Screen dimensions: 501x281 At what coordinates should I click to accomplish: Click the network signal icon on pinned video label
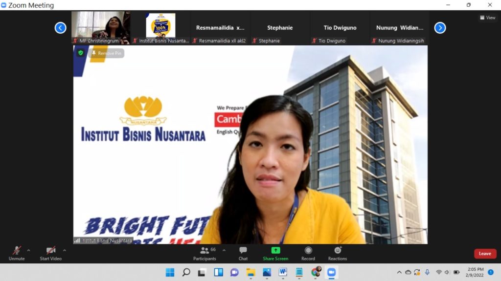pyautogui.click(x=77, y=240)
